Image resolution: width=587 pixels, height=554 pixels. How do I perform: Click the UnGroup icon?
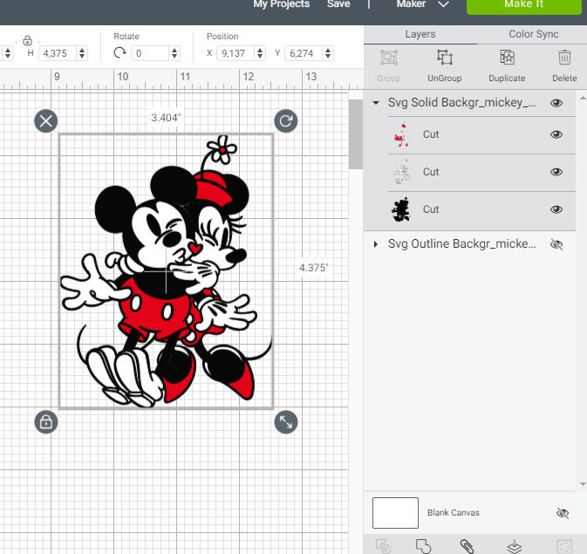[444, 58]
